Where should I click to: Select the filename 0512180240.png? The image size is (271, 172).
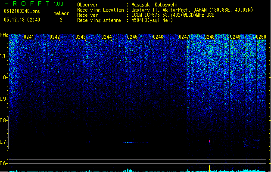point(22,11)
